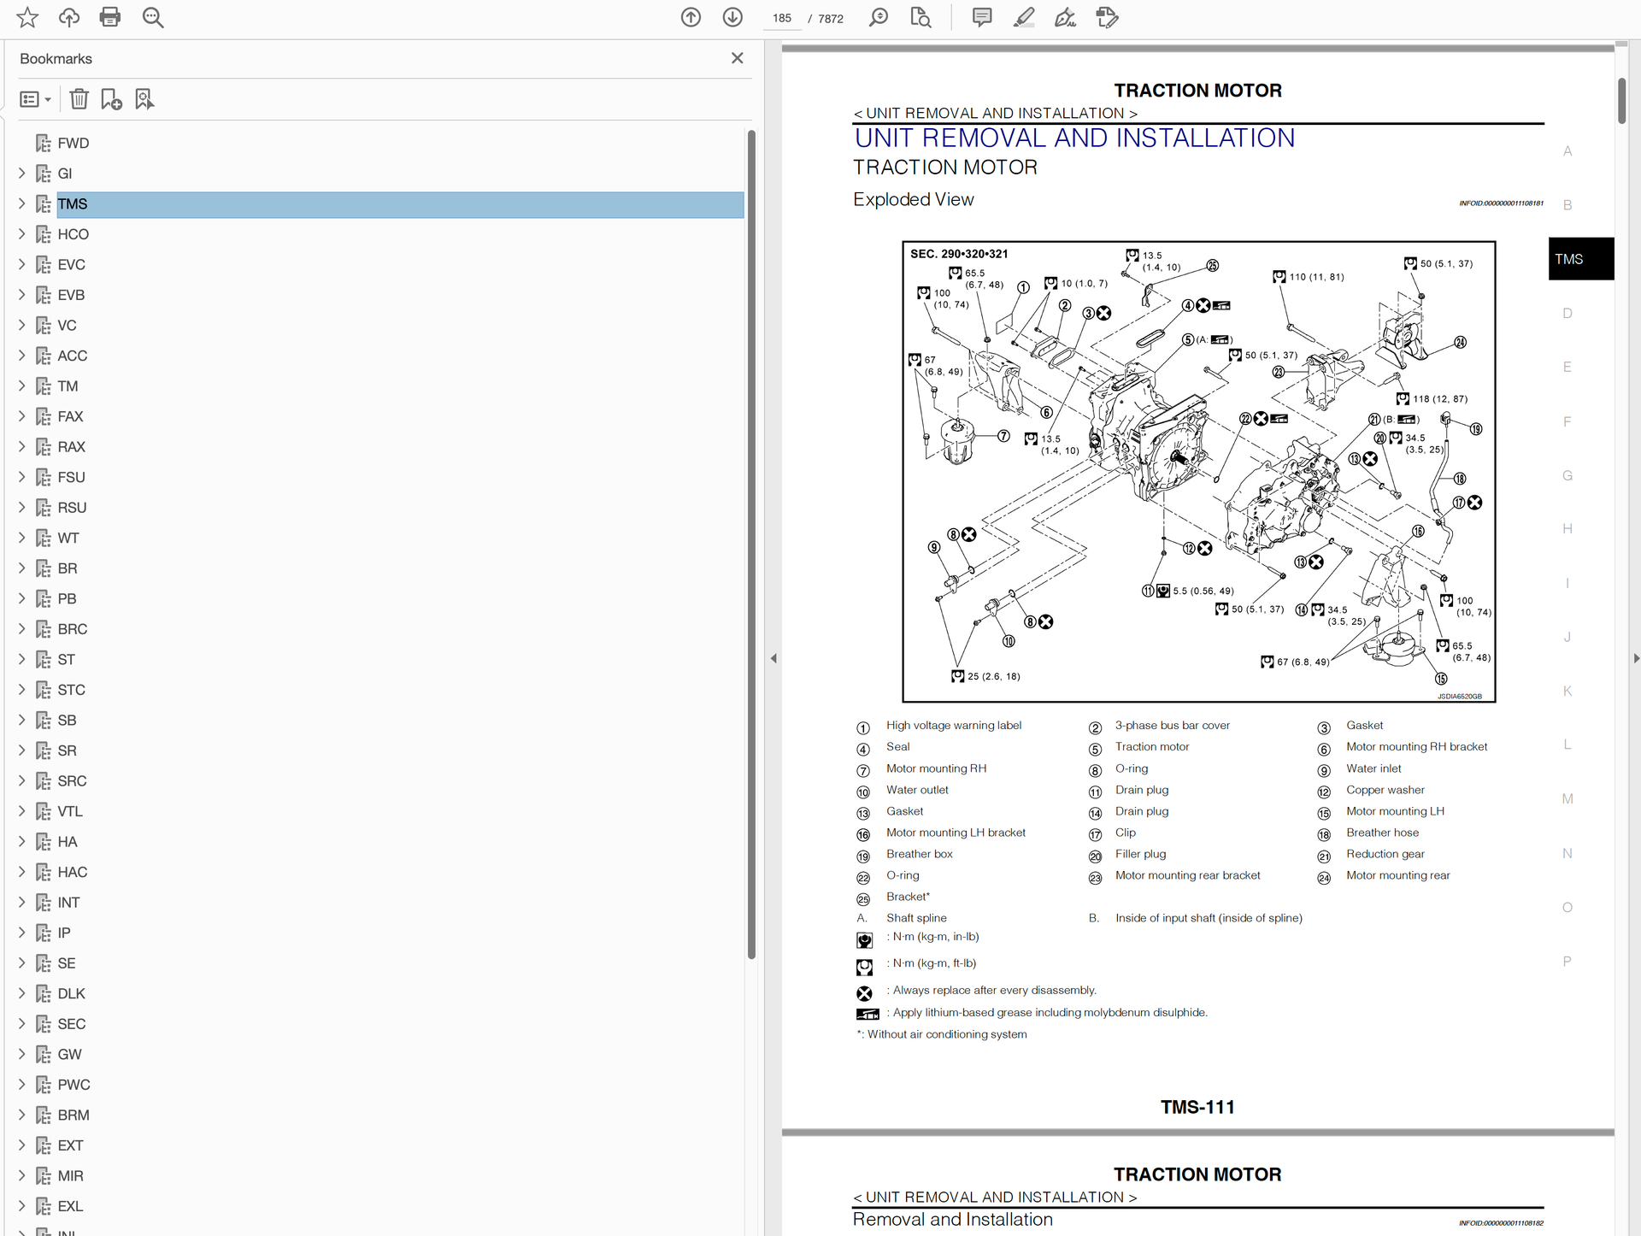
Task: Select the HCO bookmark entry
Action: 73,234
